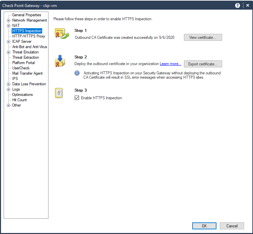253x234 pixels.
Task: Open General Properties page
Action: click(x=27, y=15)
